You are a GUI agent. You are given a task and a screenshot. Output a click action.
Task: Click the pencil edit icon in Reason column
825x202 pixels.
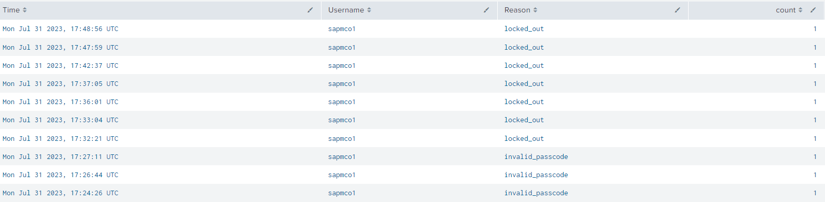pos(677,10)
